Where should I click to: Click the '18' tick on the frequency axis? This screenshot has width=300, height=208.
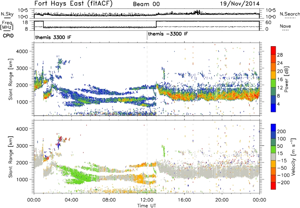25,23
